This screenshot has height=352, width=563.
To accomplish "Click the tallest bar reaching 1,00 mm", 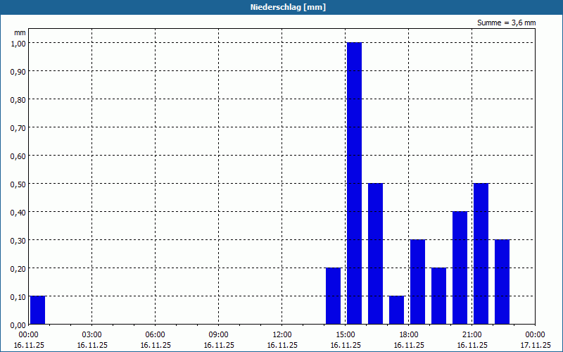I will (x=354, y=183).
